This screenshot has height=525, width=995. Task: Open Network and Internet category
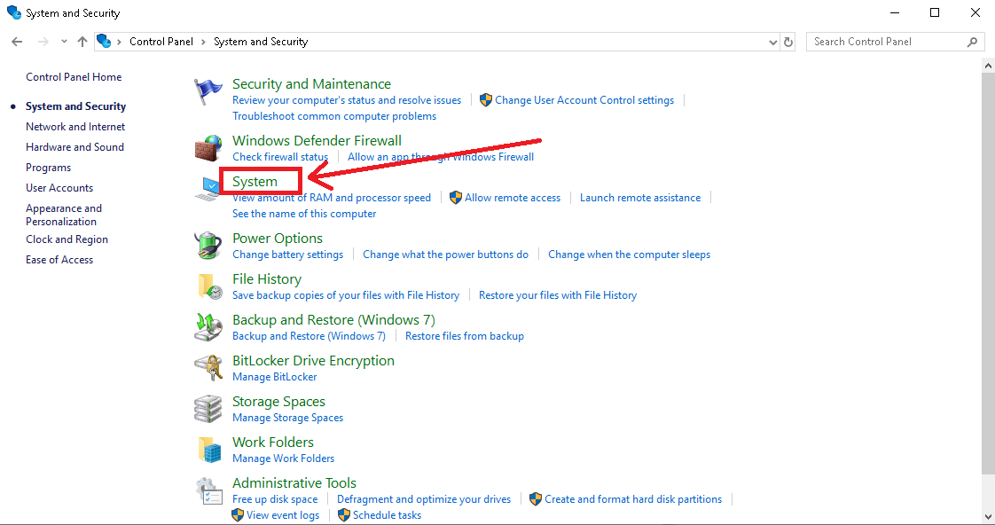[75, 126]
